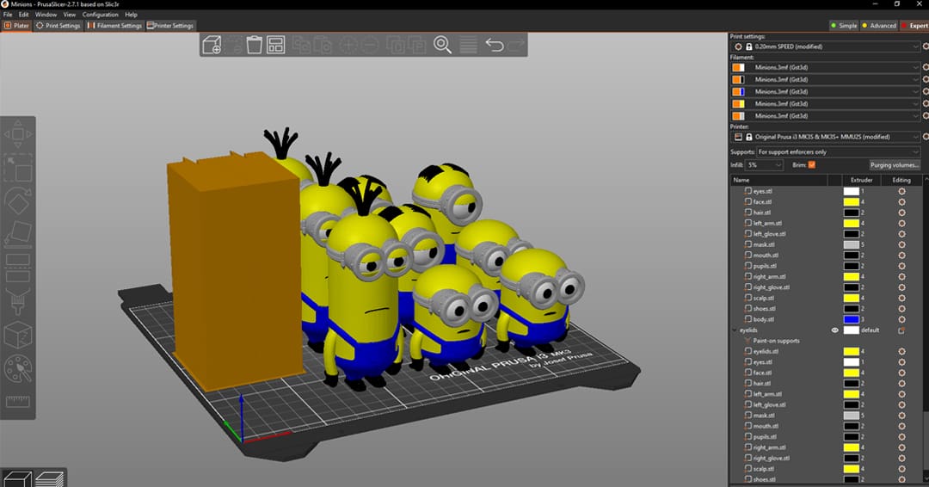
Task: Open the Edit menu
Action: pos(24,15)
